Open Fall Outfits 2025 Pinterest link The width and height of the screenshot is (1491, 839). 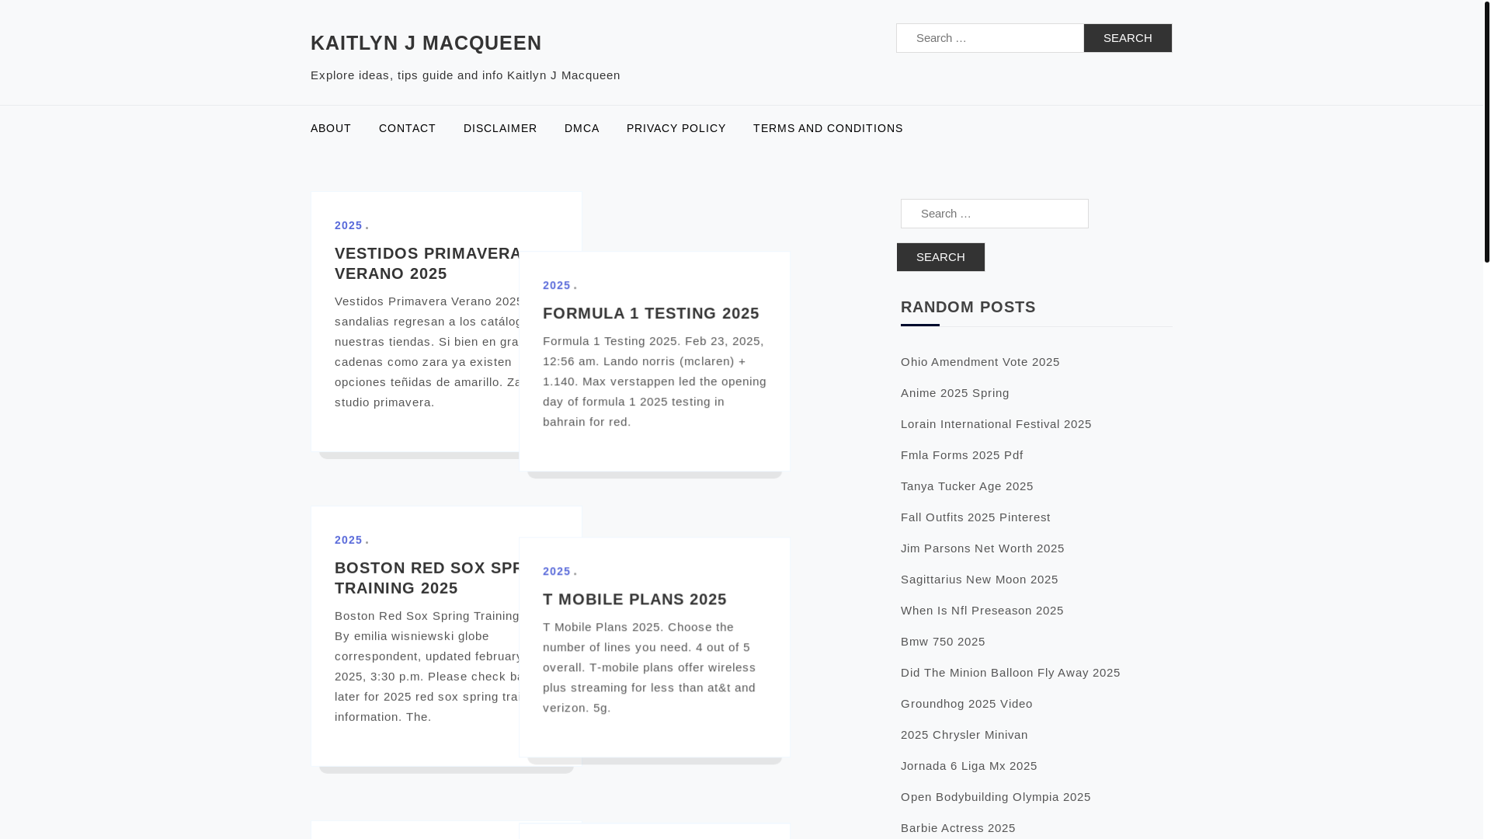point(975,517)
